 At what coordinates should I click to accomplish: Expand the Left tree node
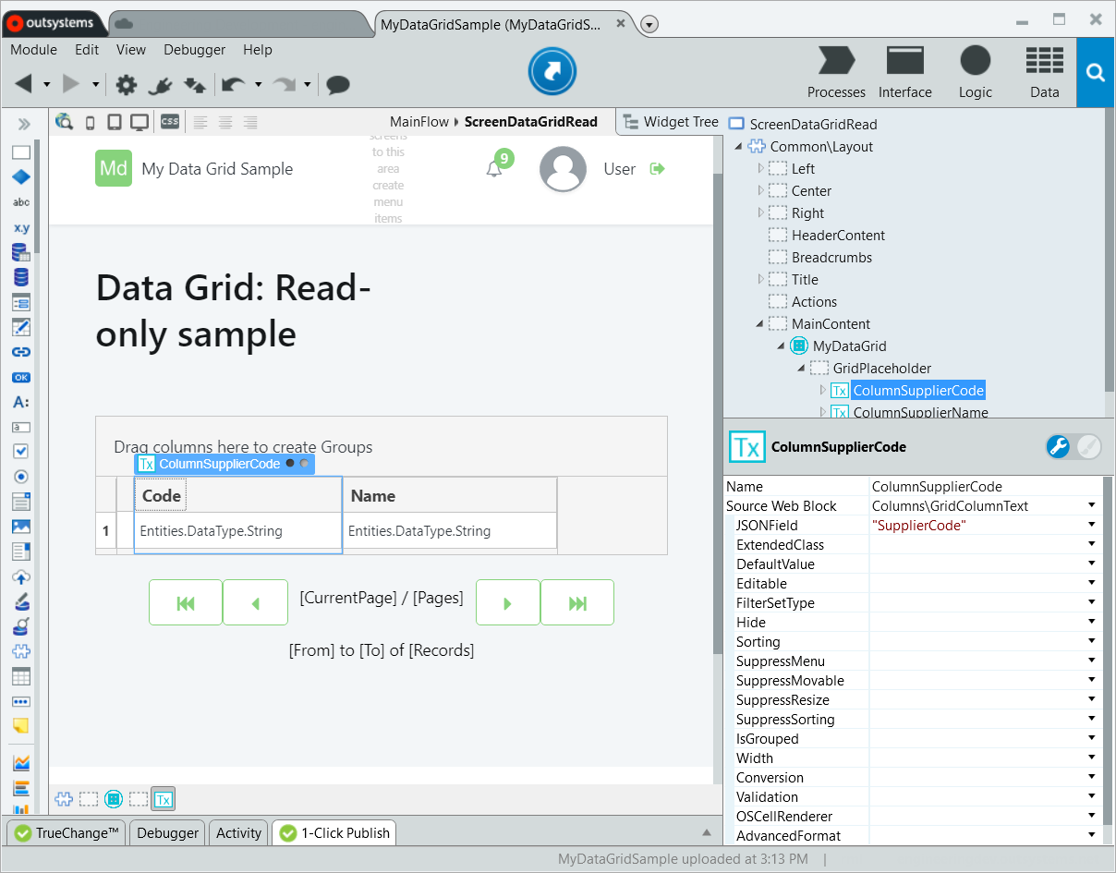point(759,168)
